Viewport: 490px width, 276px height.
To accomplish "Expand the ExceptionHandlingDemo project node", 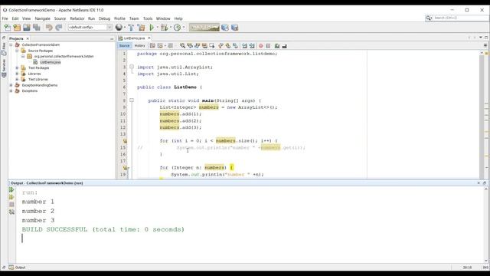I will 11,85.
